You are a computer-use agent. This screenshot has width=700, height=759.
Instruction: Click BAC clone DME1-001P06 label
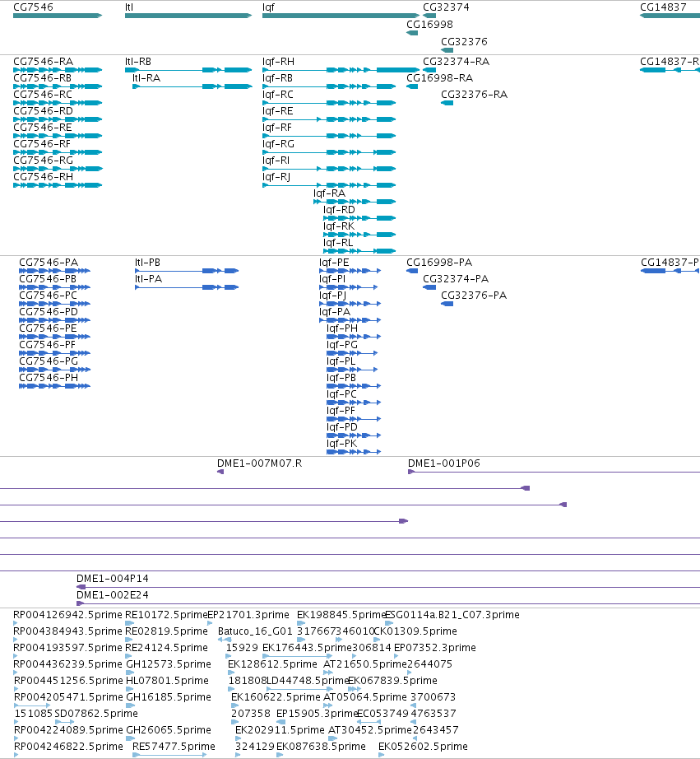pos(444,463)
